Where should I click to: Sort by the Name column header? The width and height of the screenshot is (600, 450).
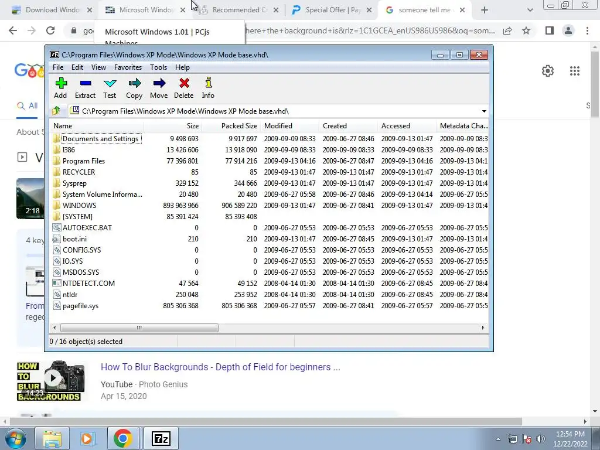point(97,126)
